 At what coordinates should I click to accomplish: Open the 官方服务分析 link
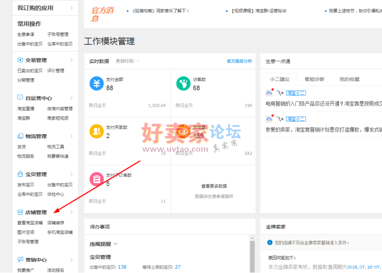(x=239, y=61)
